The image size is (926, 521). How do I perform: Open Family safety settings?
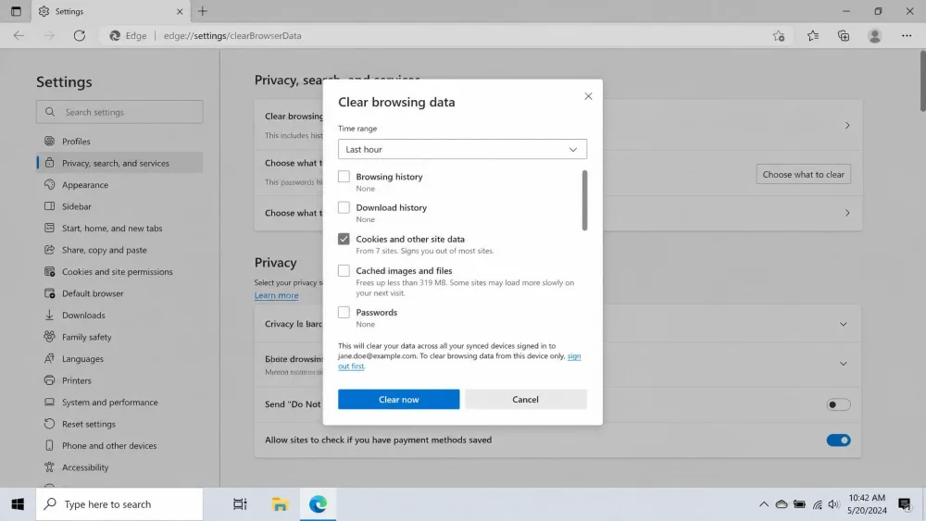[x=119, y=337]
